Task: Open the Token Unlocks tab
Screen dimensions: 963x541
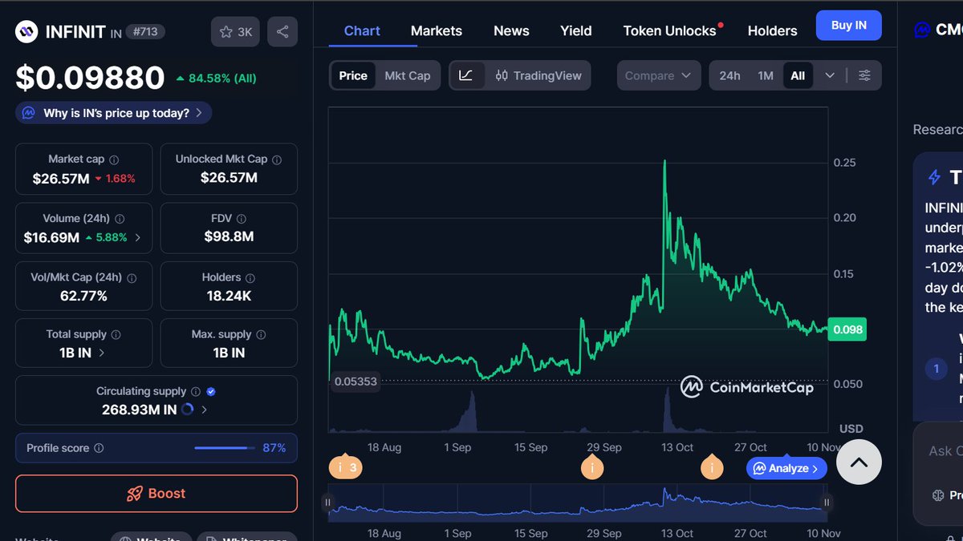Action: [669, 30]
